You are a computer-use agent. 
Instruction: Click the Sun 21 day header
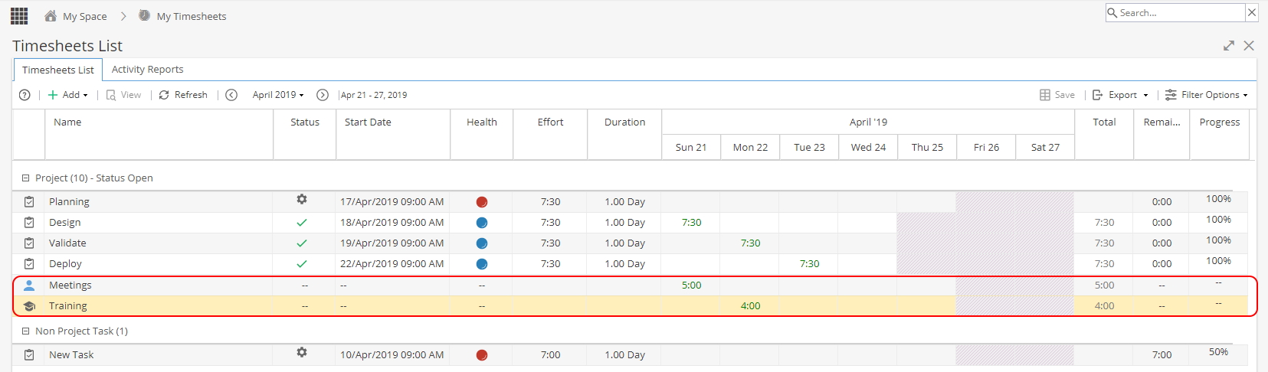coord(691,147)
